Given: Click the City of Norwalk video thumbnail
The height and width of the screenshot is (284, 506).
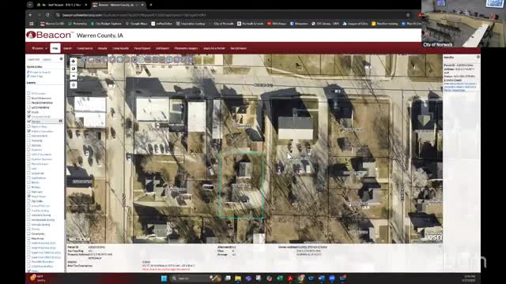Looking at the screenshot, I should [x=464, y=24].
